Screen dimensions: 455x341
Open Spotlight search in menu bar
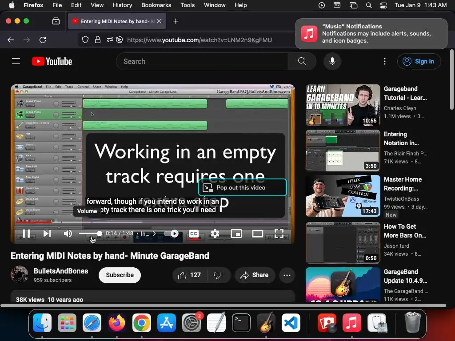pos(368,5)
